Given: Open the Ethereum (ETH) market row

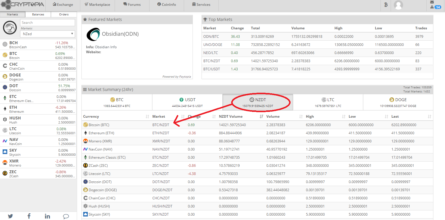Looking at the screenshot, I should (x=257, y=133).
